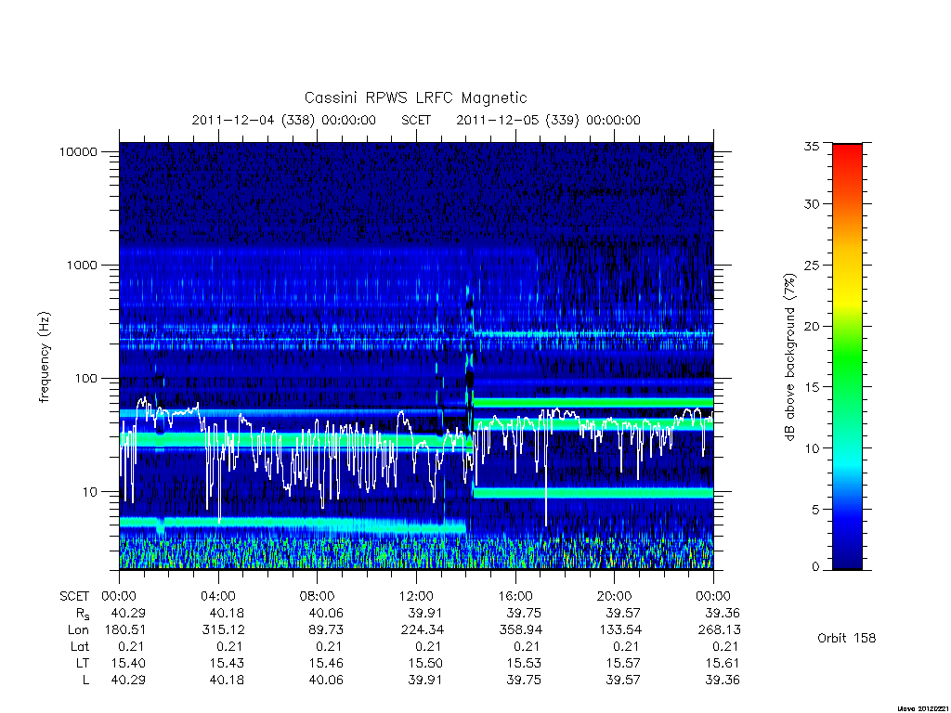Click the 'frequency (Hz)' axis label
This screenshot has height=713, width=951.
(x=45, y=357)
